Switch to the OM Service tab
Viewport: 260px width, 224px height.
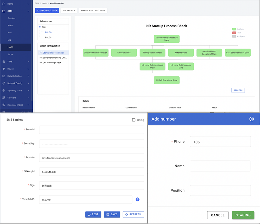[x=69, y=10]
